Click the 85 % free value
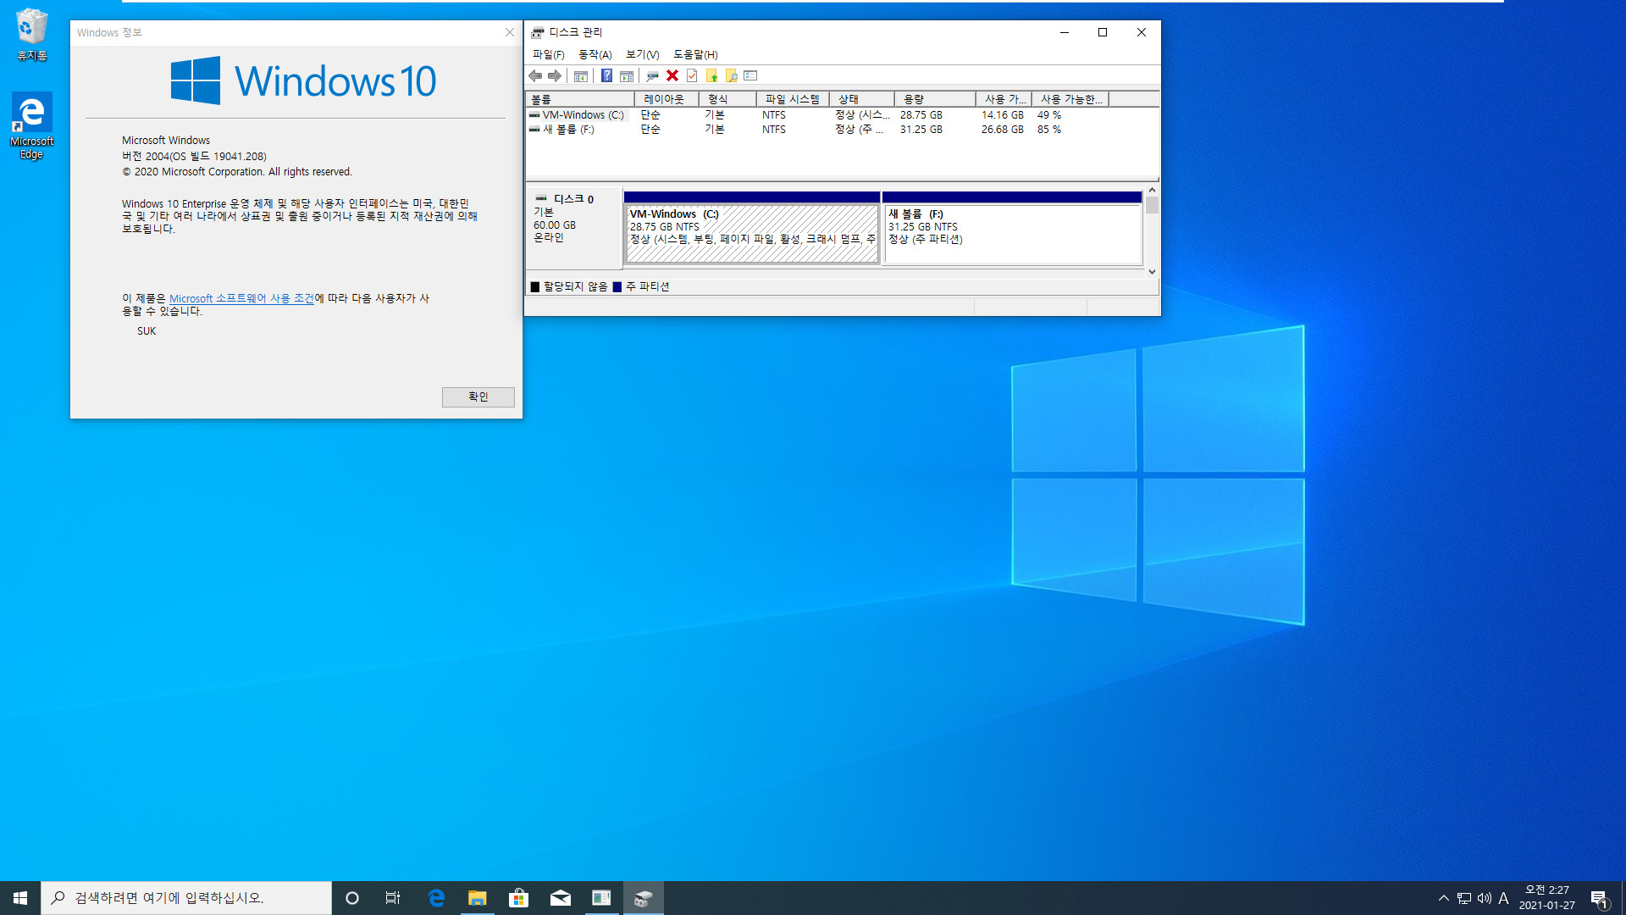 [1048, 130]
